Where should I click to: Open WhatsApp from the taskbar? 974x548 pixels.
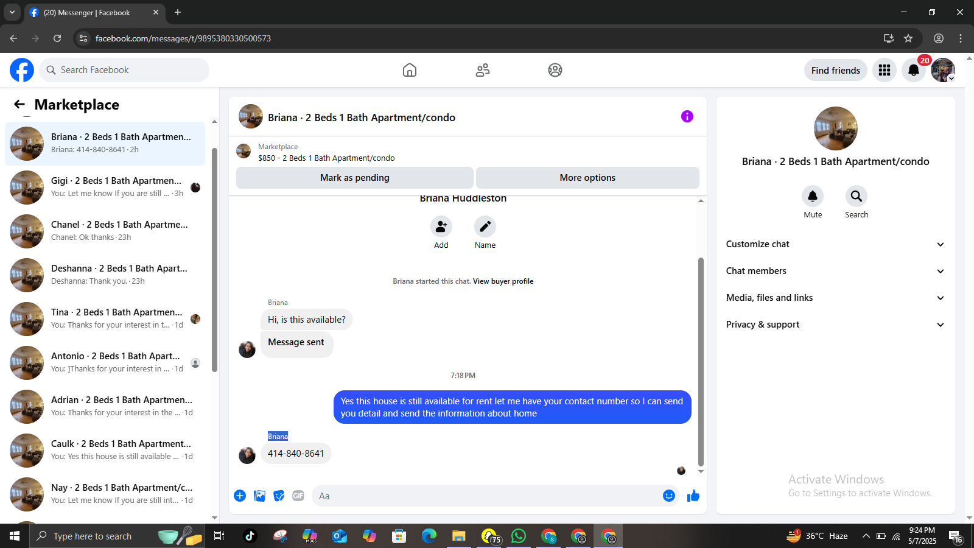519,536
